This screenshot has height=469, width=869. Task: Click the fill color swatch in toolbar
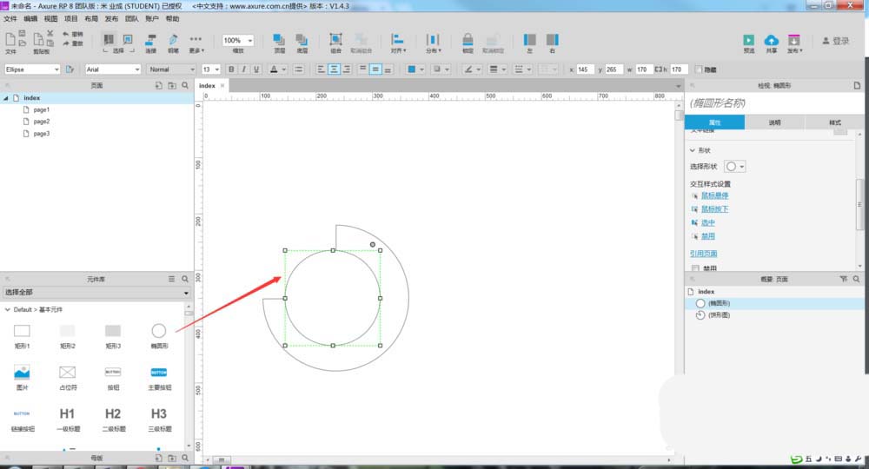(412, 69)
